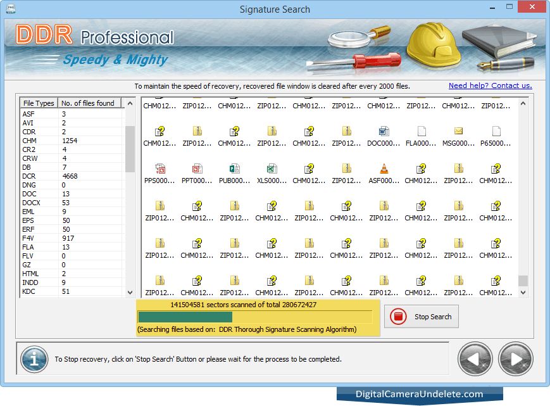The height and width of the screenshot is (406, 550).
Task: Click the 'No. of files found' column header
Action: pos(87,103)
